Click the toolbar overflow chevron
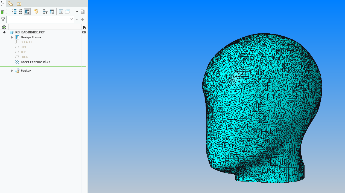 click(77, 11)
